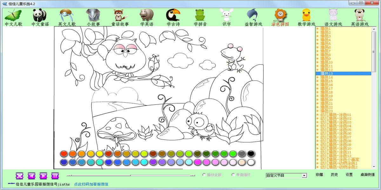The height and width of the screenshot is (190, 381).
Task: Pick the gray paint color
Action: pos(242,154)
